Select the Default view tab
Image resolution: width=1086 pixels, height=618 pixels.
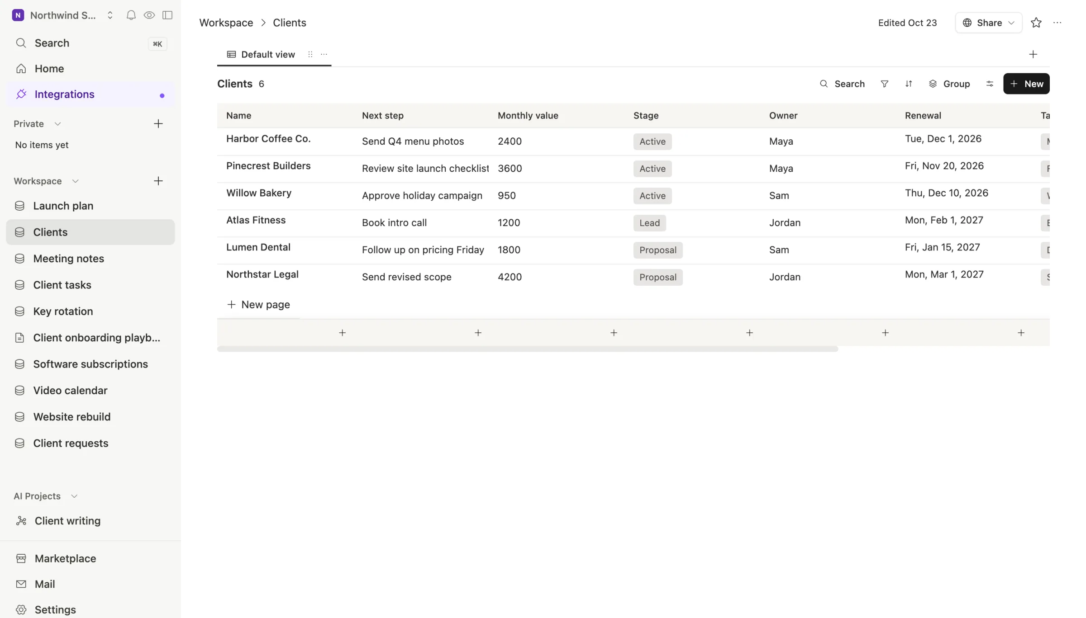[261, 54]
